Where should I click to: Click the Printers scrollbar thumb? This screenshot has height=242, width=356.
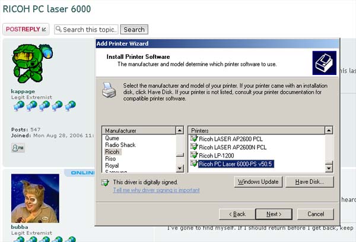[x=329, y=162]
